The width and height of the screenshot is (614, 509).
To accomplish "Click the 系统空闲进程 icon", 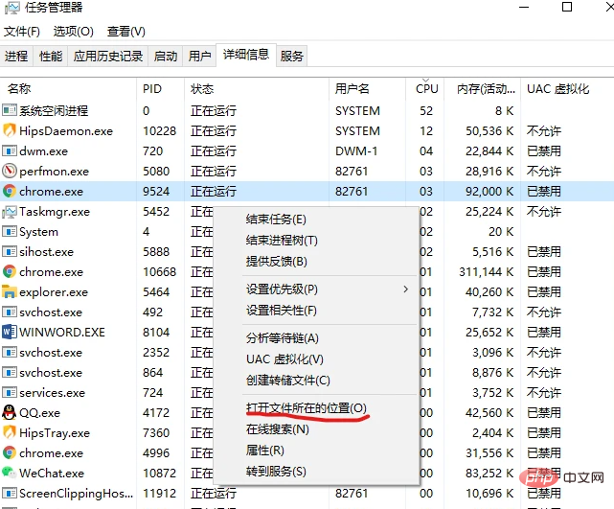I will (10, 110).
